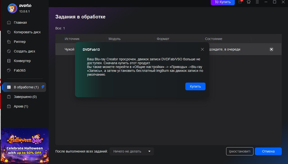
Task: Click the Задания в обработке heading
Action: click(x=81, y=17)
